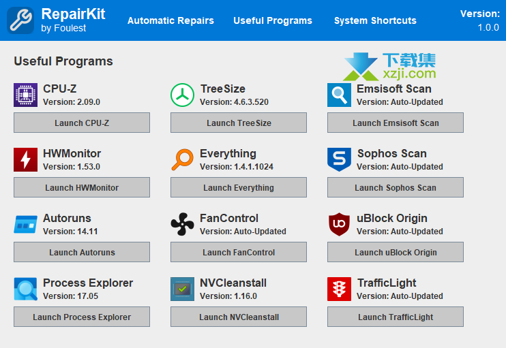Click Launch Everything button
This screenshot has height=348, width=506.
[x=239, y=187]
